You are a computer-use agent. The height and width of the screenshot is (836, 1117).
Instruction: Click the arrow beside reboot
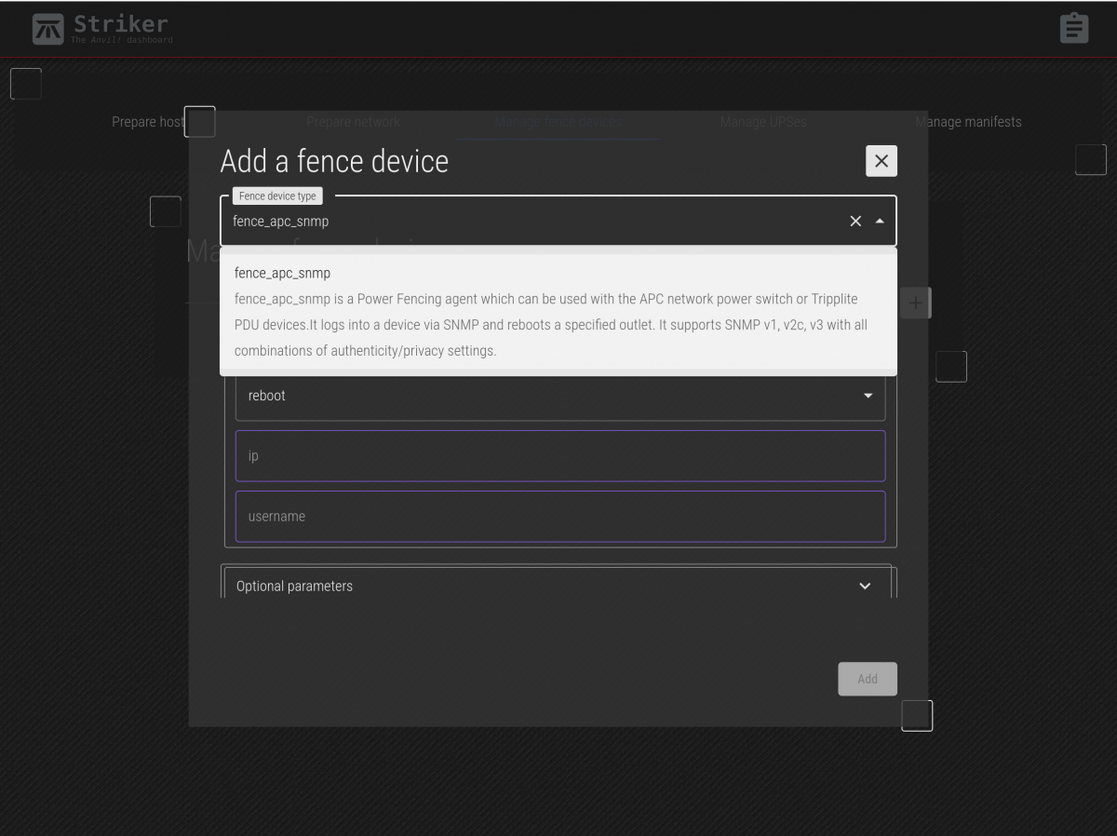click(868, 396)
